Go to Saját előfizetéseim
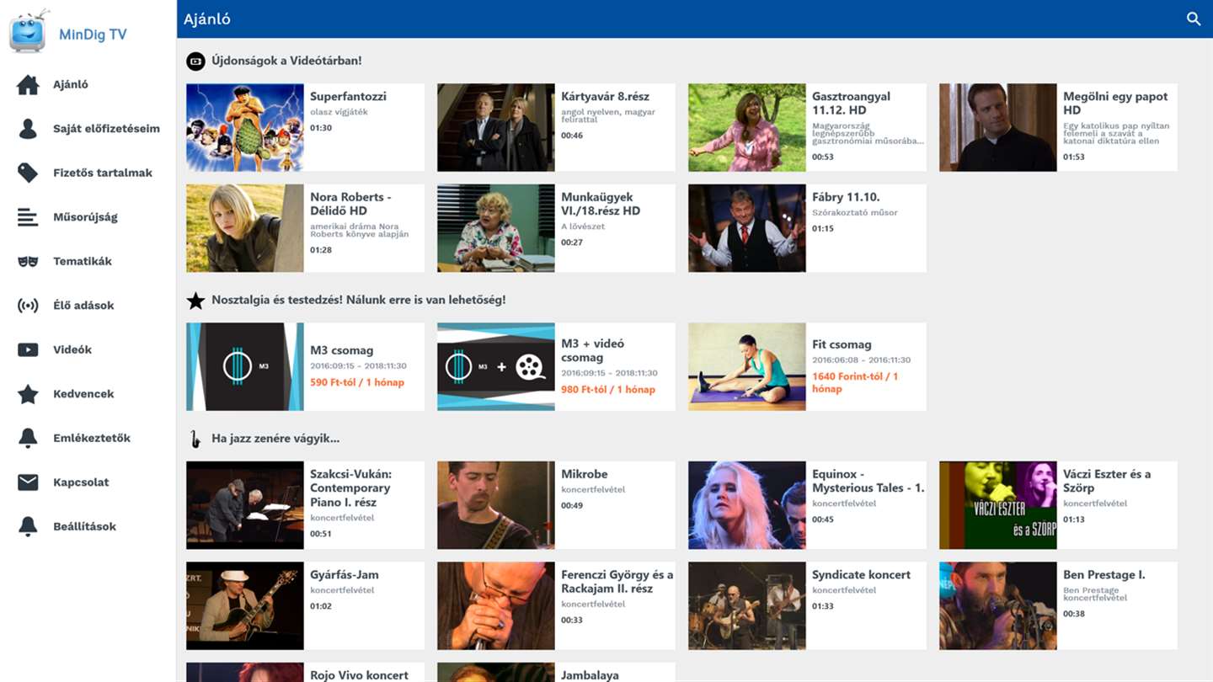This screenshot has width=1213, height=682. (106, 129)
